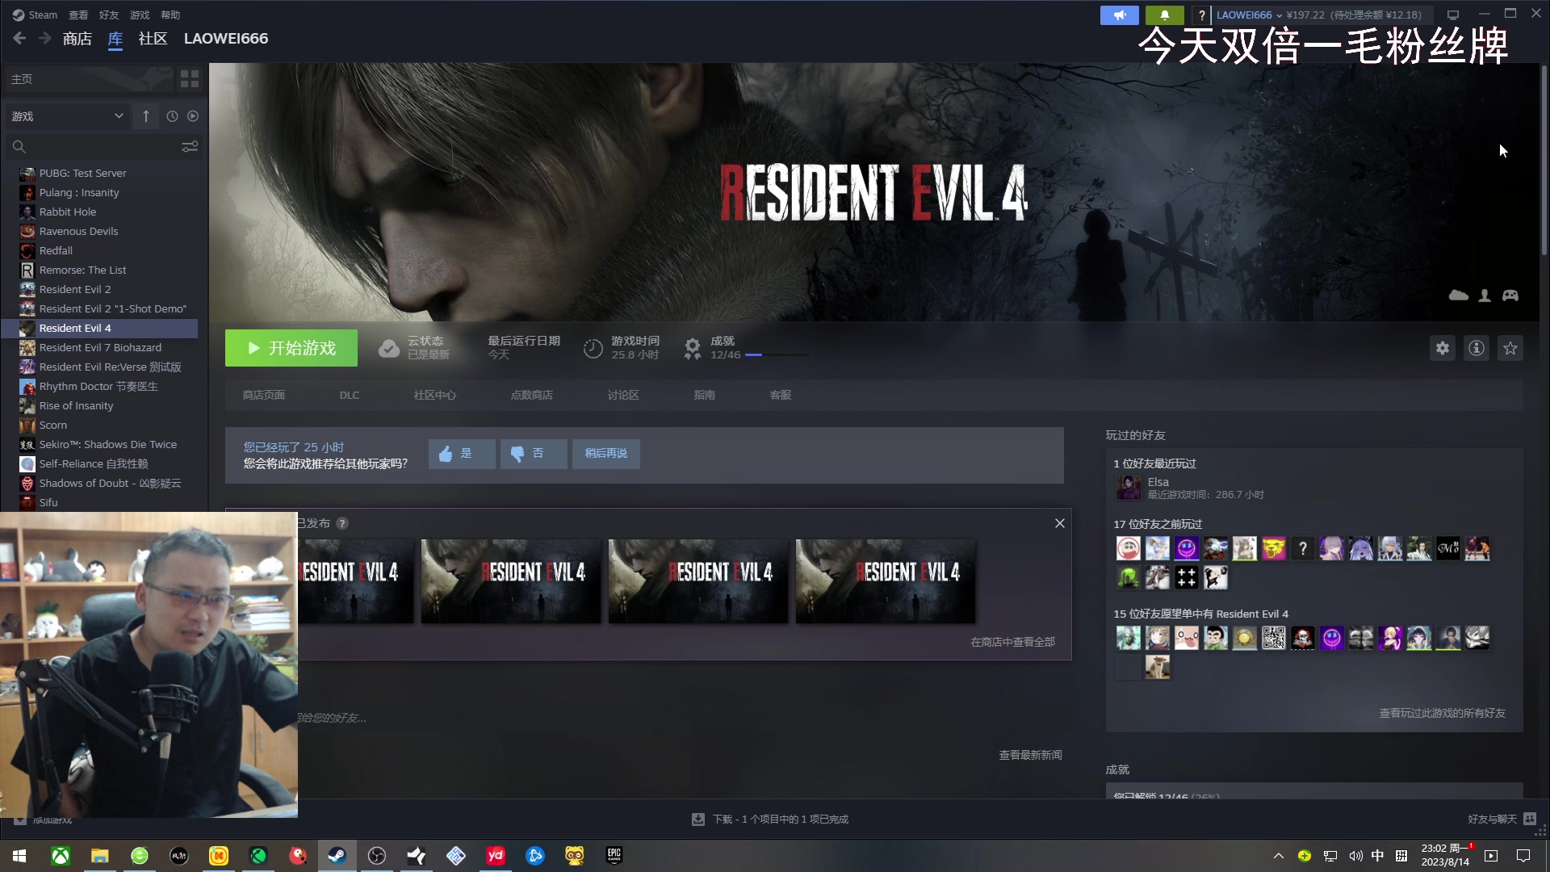Viewport: 1550px width, 872px height.
Task: Open the DLC tab link
Action: (x=349, y=395)
